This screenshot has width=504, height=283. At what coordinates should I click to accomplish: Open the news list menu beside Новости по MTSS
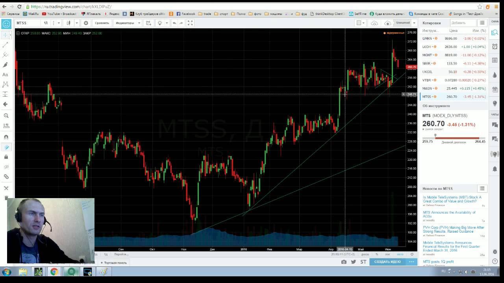click(x=482, y=188)
